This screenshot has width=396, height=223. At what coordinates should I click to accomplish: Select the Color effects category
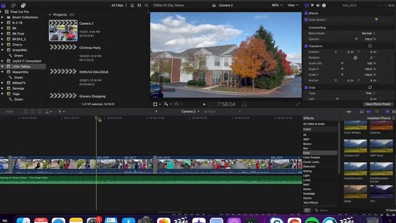(x=320, y=153)
